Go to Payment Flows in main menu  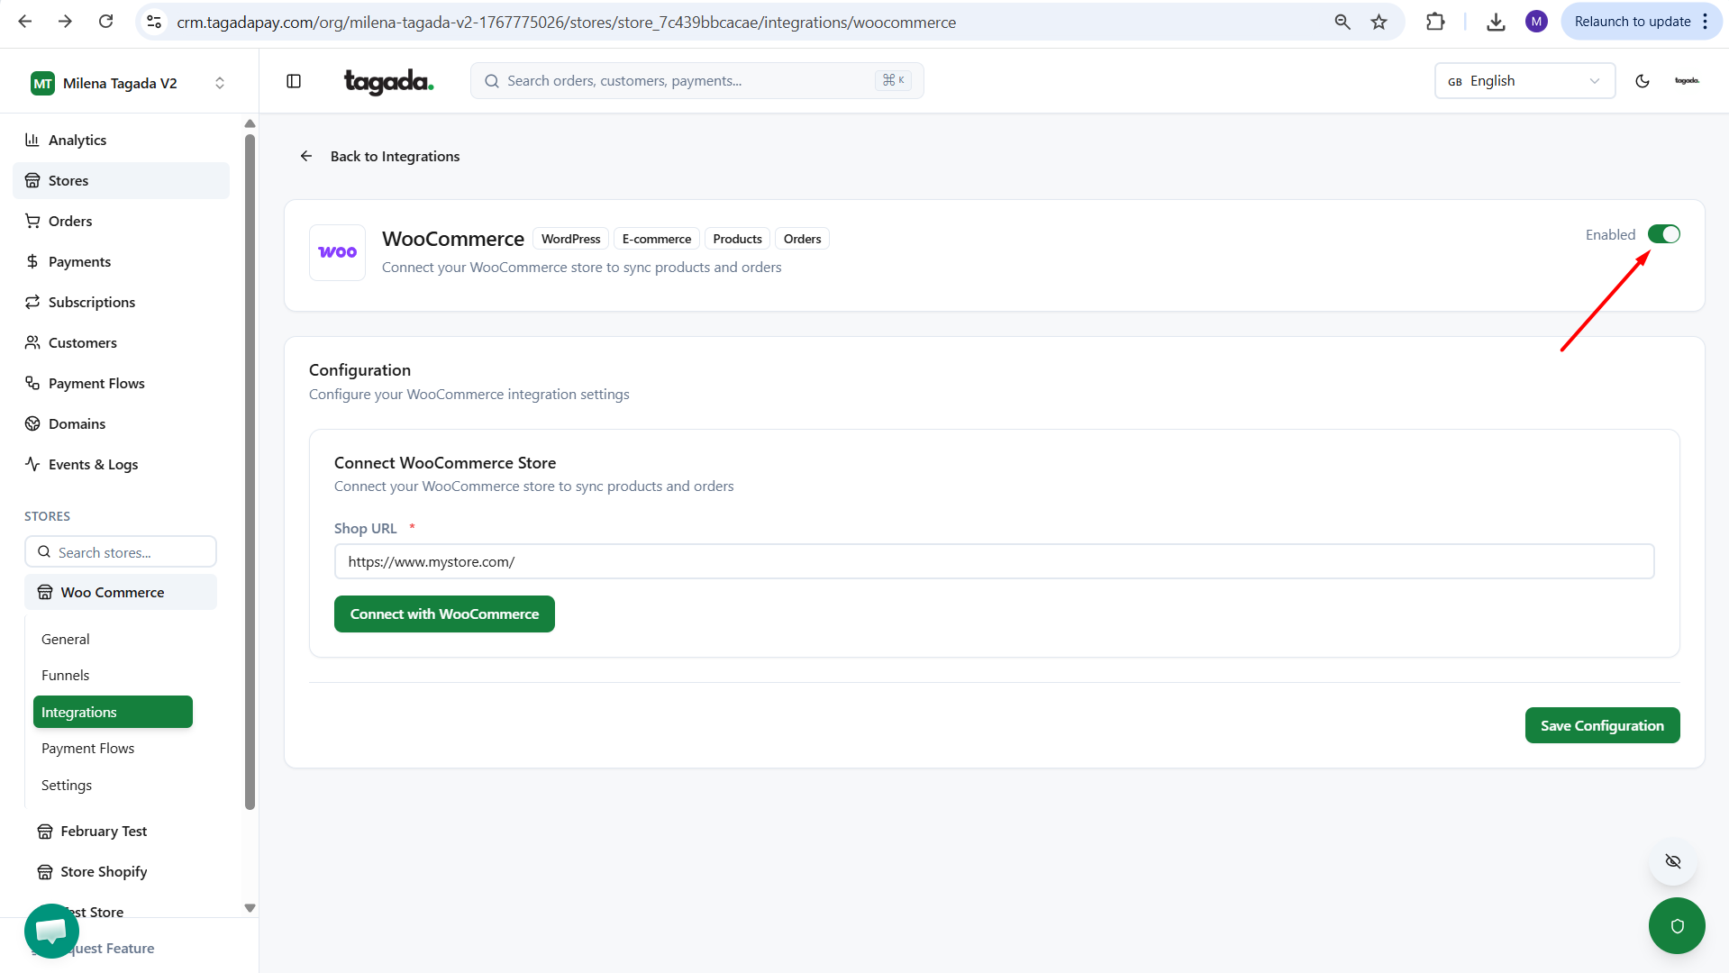pos(96,383)
